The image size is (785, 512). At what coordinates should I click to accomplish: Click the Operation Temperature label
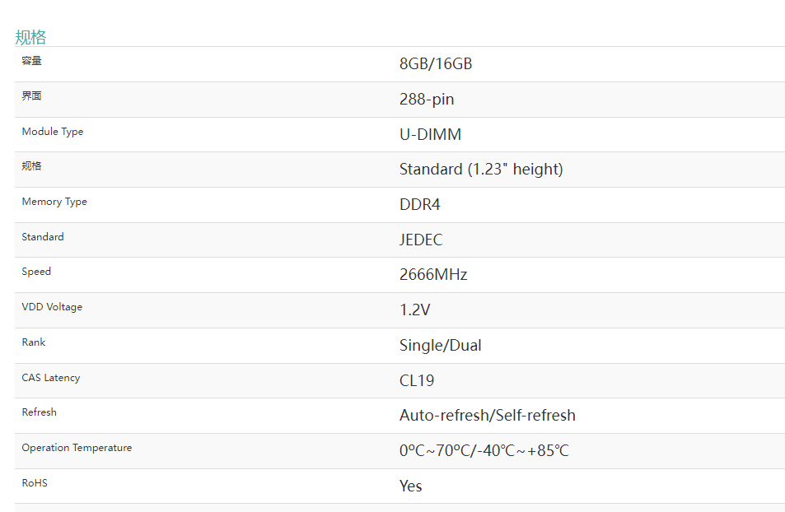pos(77,448)
